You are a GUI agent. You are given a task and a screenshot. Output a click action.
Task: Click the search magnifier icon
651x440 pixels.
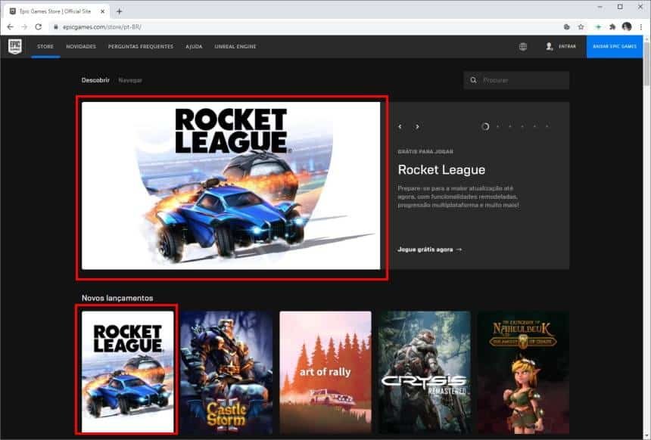473,80
